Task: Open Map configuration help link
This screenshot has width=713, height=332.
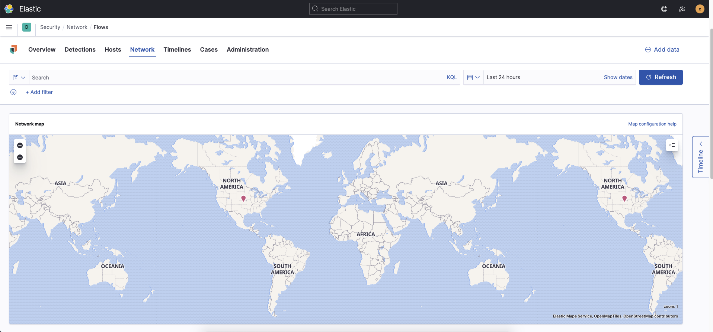Action: click(x=652, y=124)
